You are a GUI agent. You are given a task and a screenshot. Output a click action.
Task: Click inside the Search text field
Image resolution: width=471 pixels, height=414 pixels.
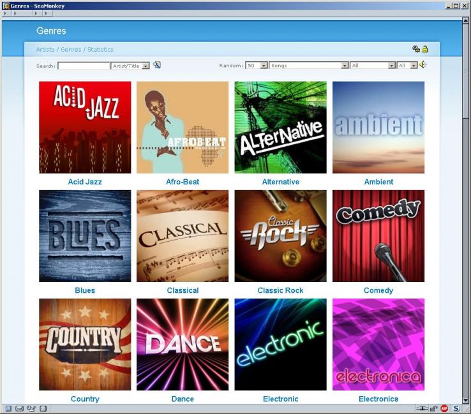[84, 66]
